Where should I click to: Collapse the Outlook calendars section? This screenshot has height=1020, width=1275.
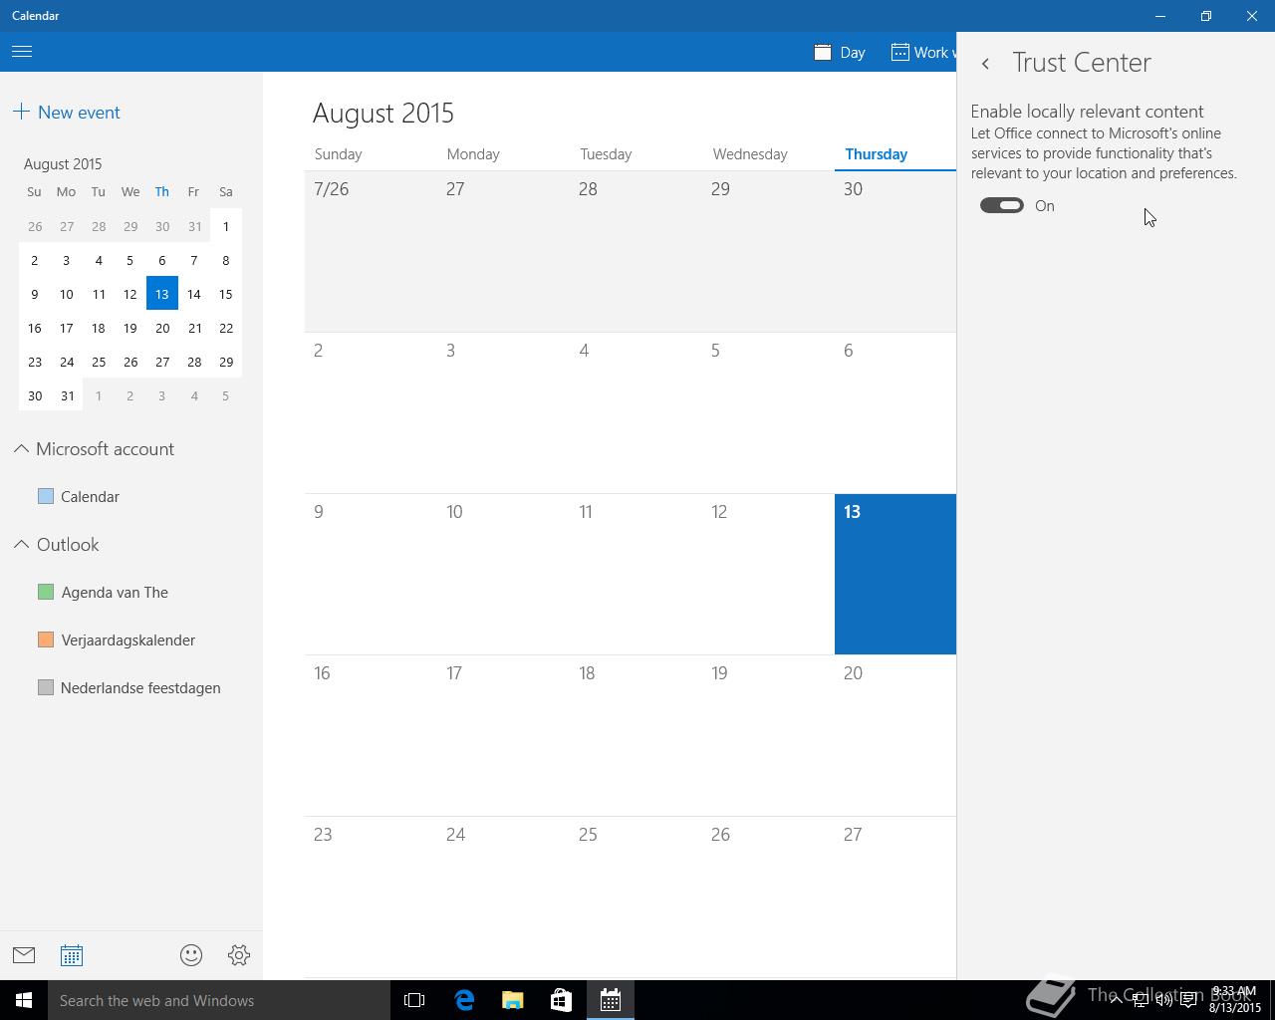pos(21,545)
